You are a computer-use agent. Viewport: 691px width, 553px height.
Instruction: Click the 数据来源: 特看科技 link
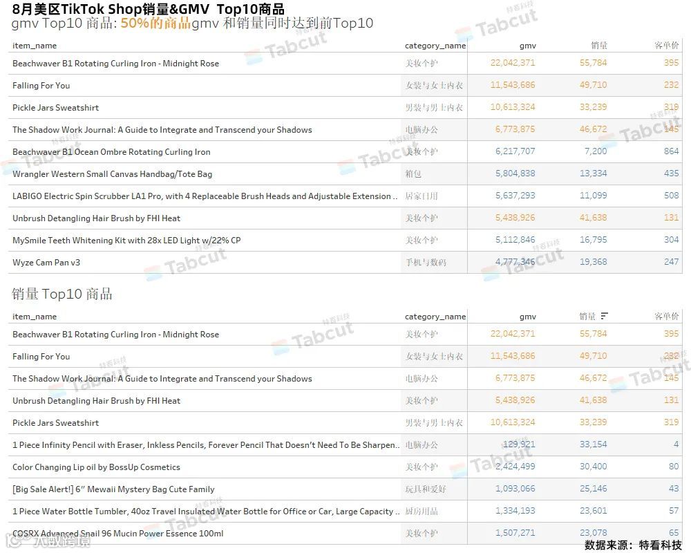(x=632, y=545)
